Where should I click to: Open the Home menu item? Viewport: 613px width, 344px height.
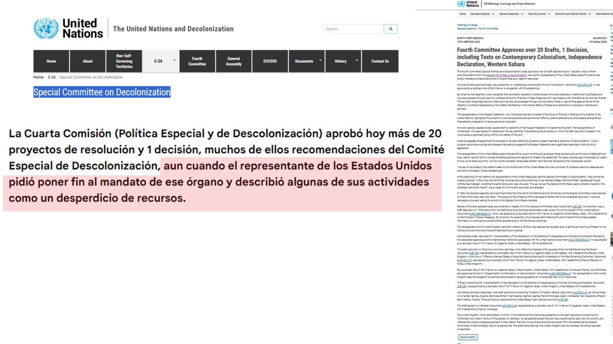click(x=51, y=61)
